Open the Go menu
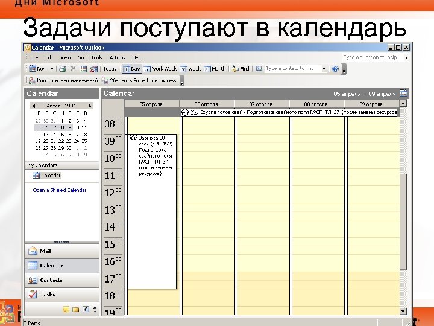Viewport: 434px width, 326px height. pos(81,57)
